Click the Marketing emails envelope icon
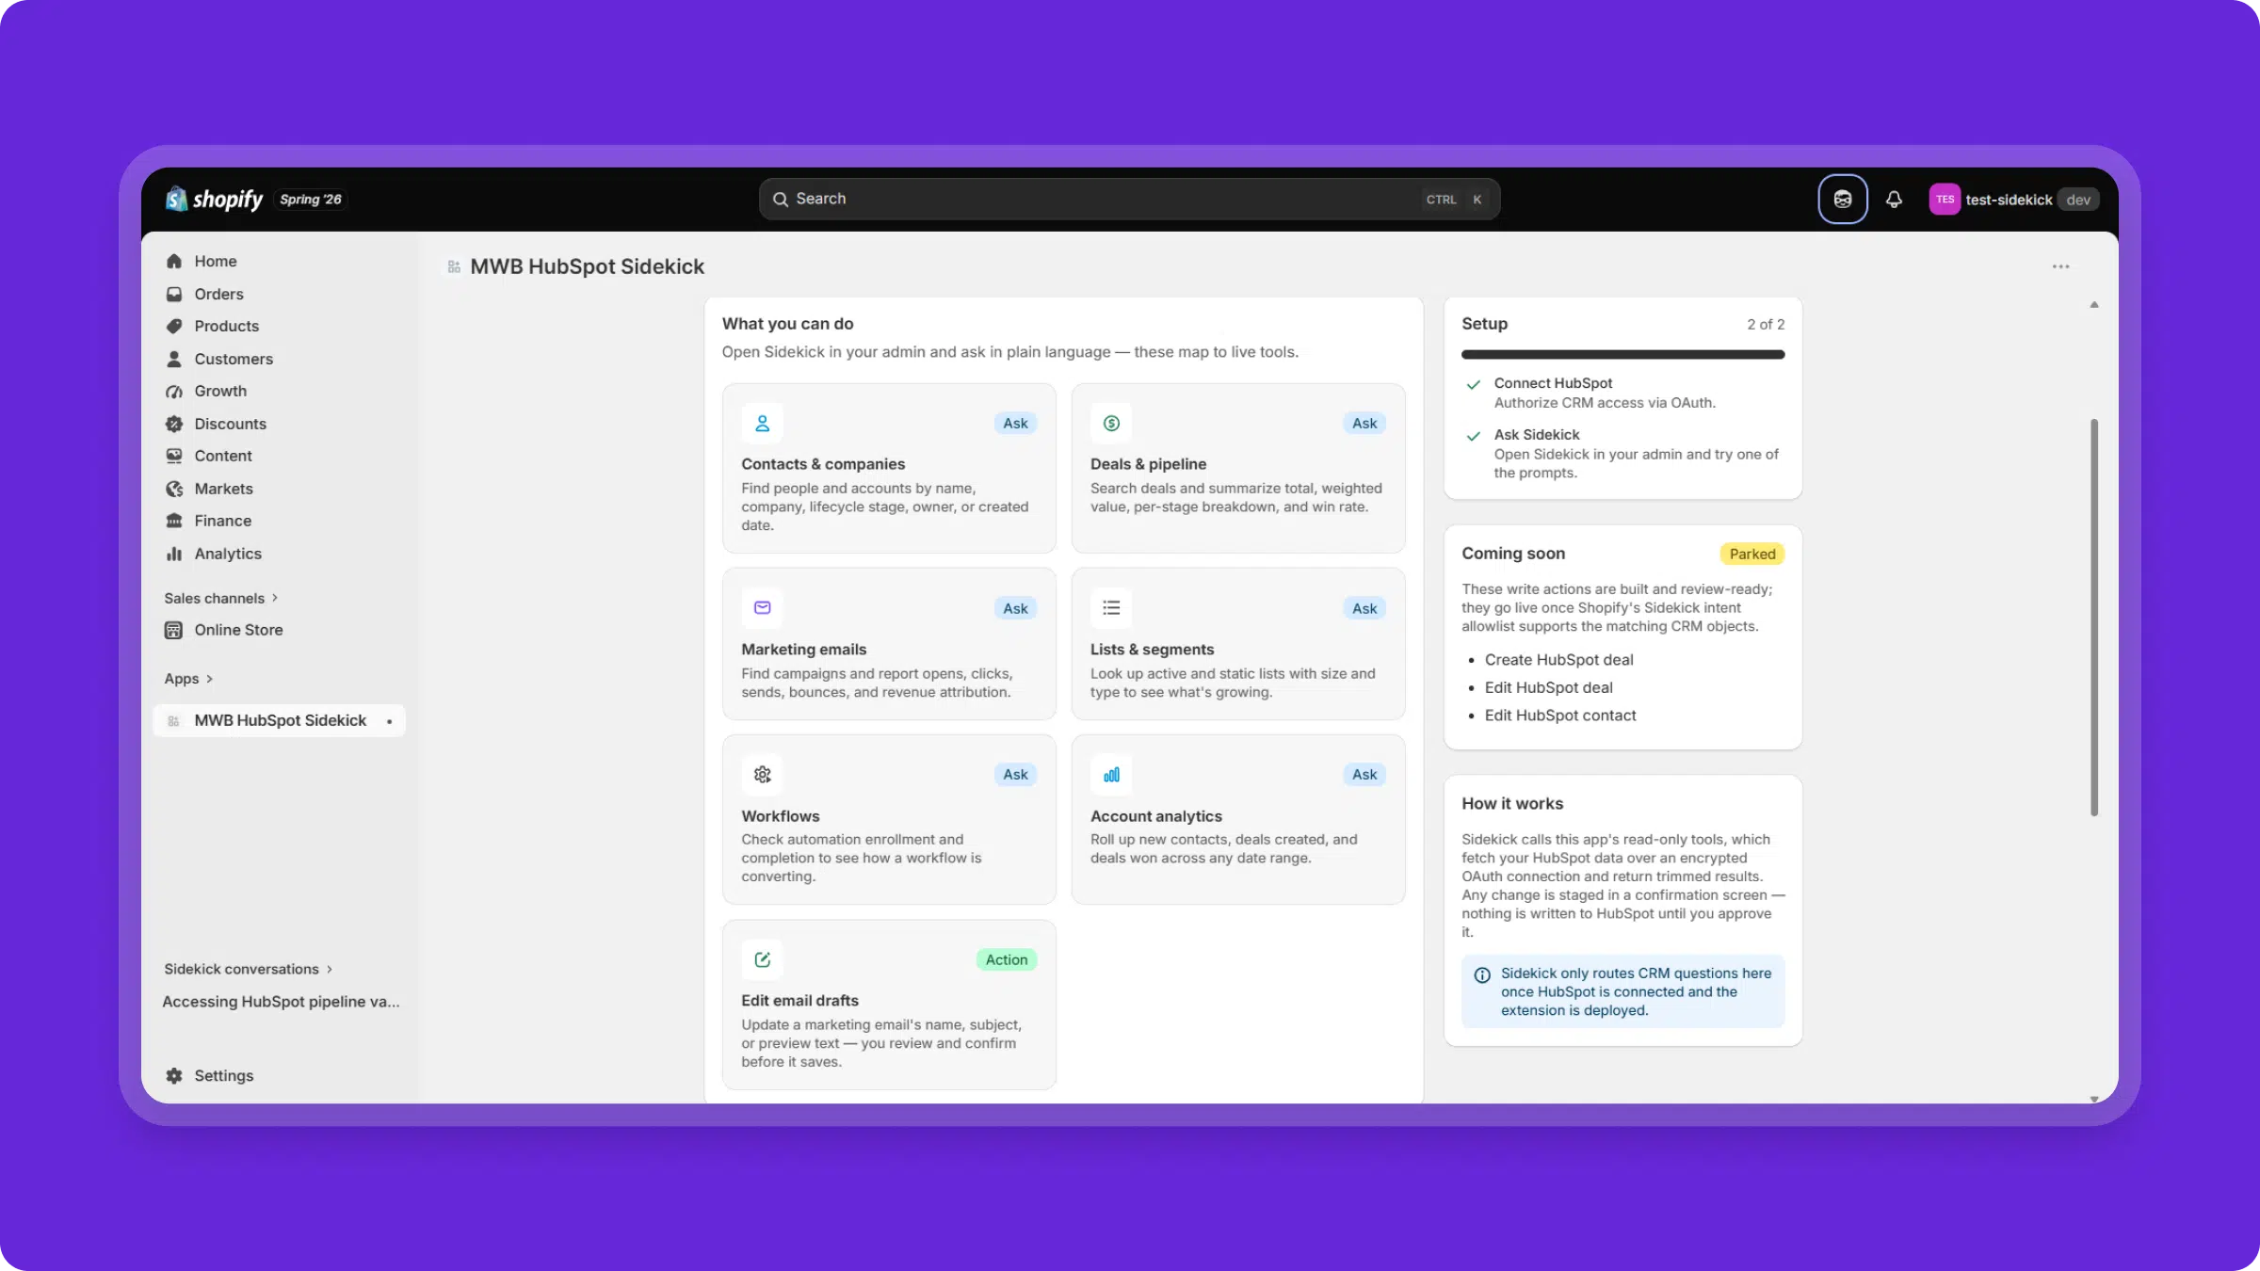 [x=762, y=608]
